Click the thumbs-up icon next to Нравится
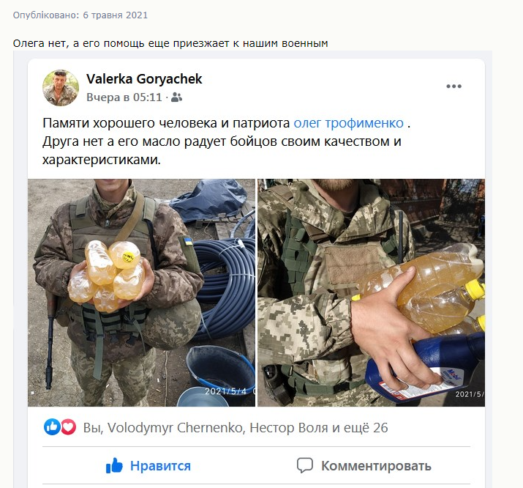523x488 pixels. click(x=114, y=465)
